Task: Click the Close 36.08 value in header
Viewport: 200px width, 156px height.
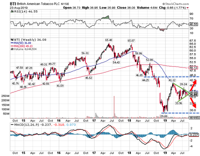Action: [126, 7]
